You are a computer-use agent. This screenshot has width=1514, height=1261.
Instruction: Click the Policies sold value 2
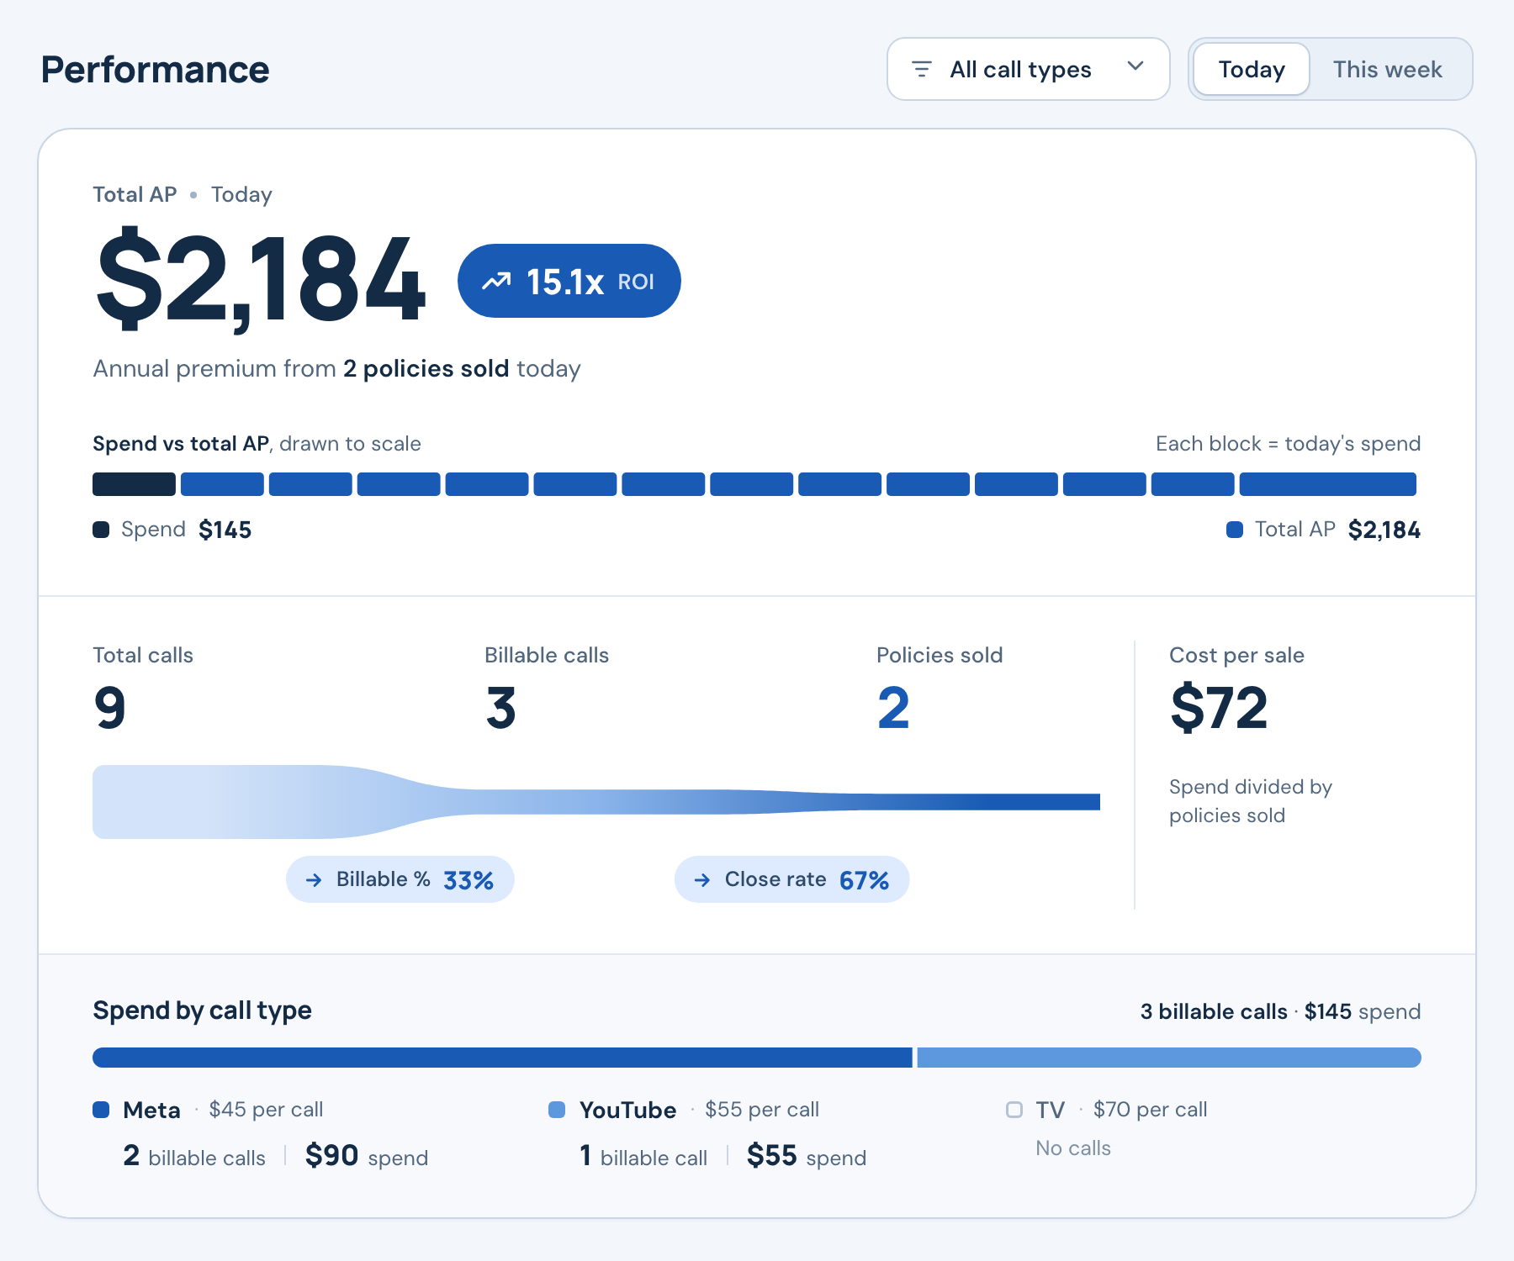tap(893, 707)
